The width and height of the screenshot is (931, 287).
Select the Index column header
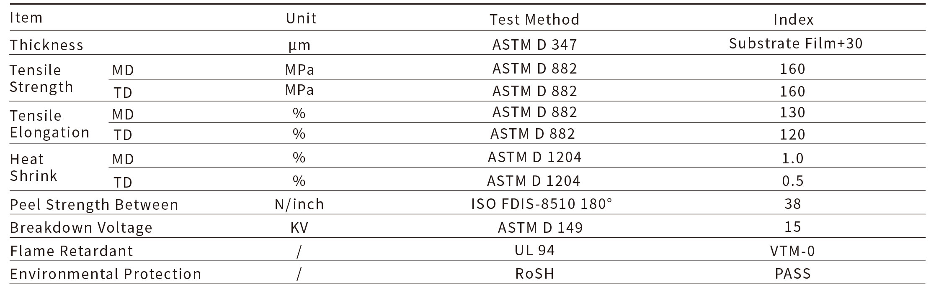[793, 20]
